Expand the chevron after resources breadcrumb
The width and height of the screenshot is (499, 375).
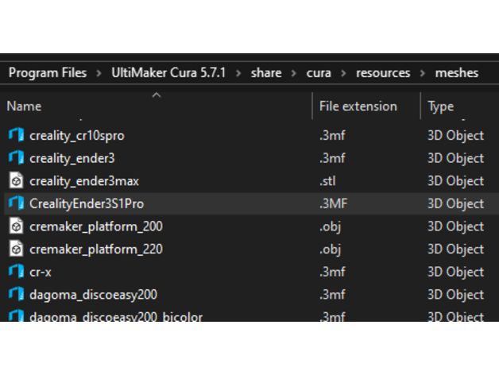tap(422, 73)
